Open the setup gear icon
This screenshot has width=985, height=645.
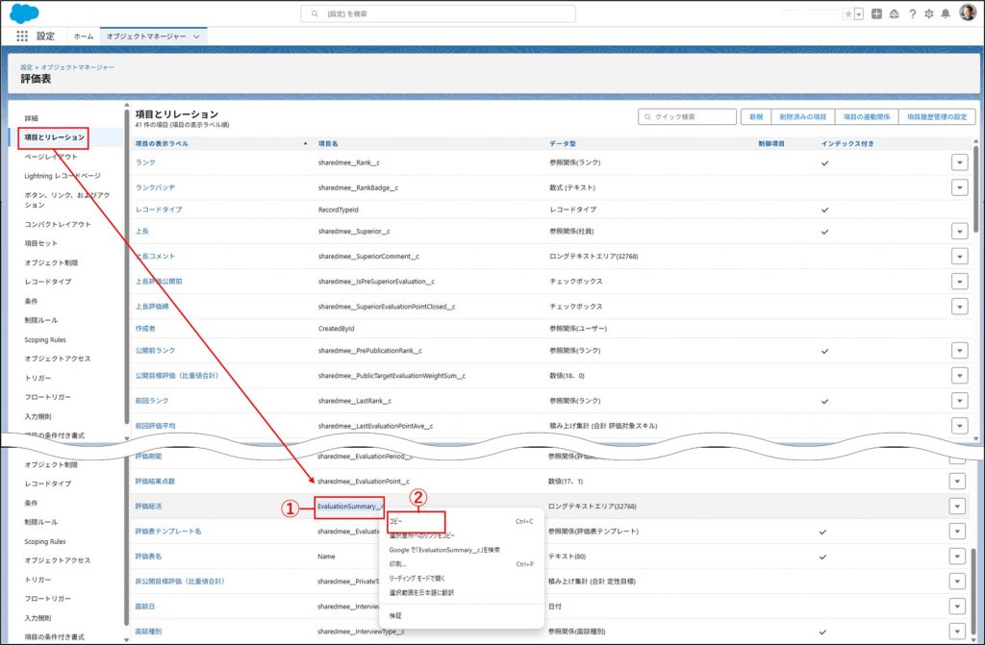tap(929, 13)
